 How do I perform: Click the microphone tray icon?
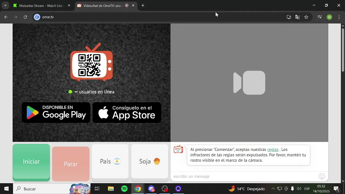coord(292,189)
